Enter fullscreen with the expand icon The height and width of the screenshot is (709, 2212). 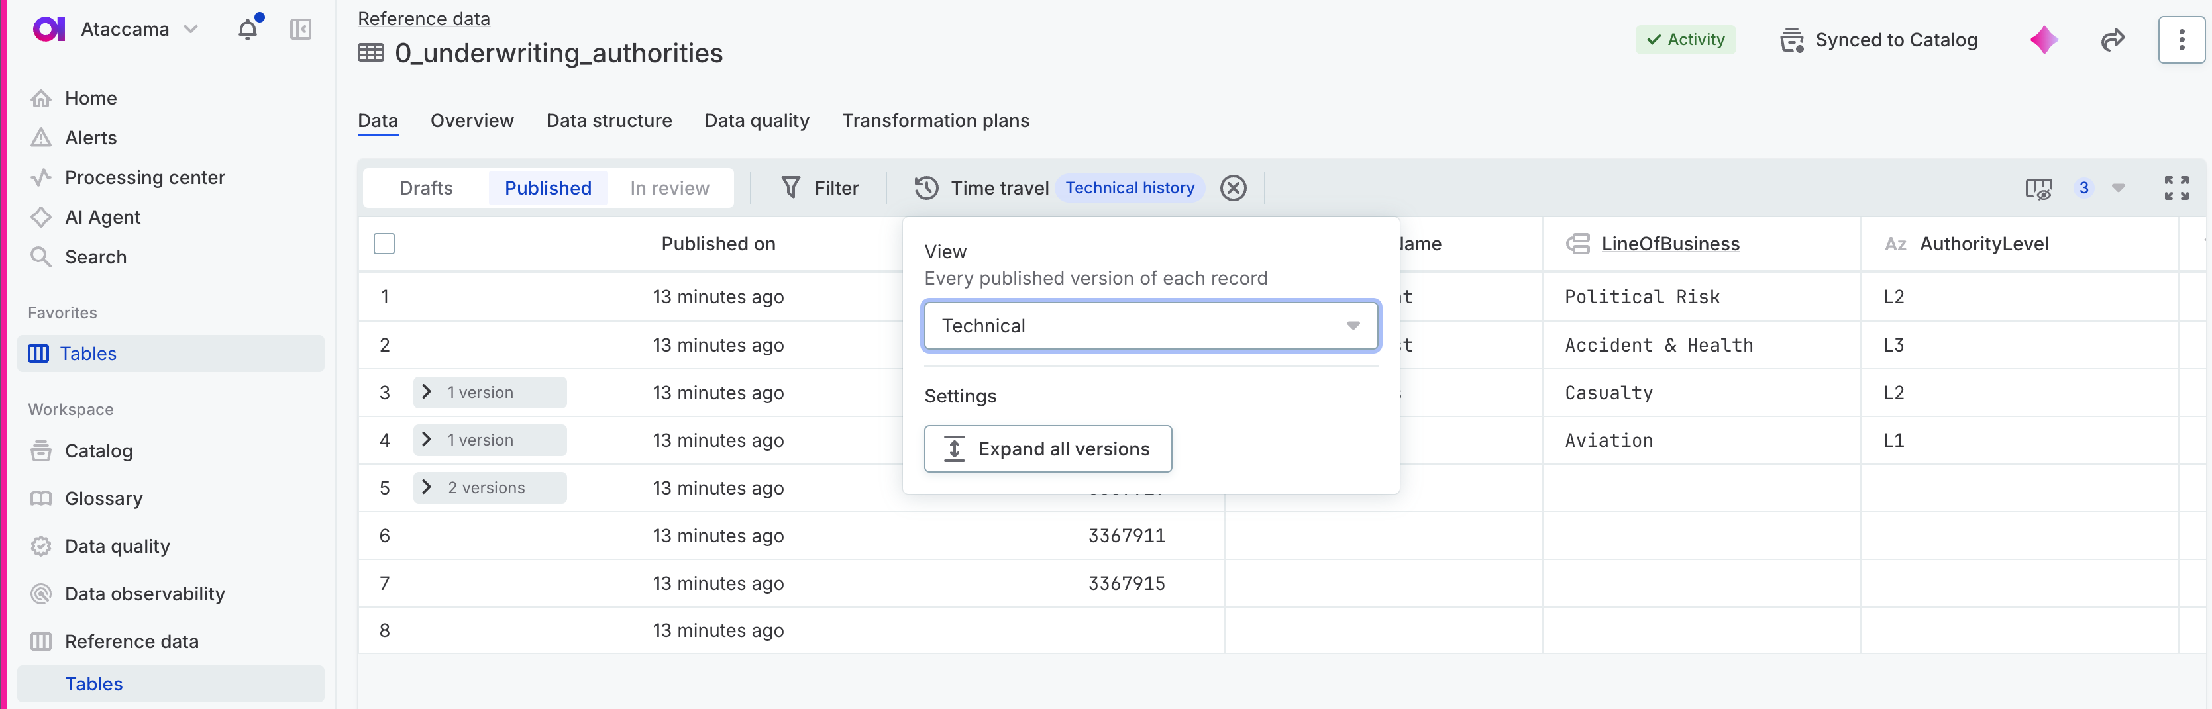(x=2177, y=188)
